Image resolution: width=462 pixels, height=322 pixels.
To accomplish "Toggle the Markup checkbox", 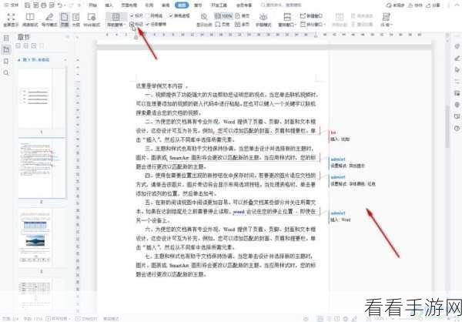I will point(137,24).
